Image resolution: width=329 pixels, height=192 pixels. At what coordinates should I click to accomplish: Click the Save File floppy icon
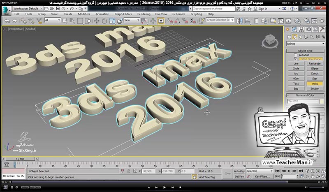(58, 9)
